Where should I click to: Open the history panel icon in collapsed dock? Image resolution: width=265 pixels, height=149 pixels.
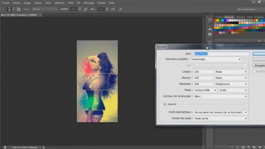210,20
